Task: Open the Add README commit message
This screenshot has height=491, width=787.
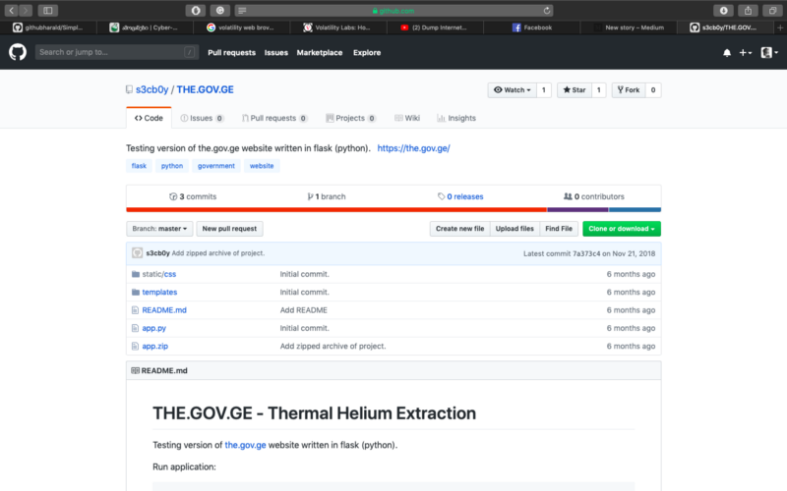Action: coord(304,310)
